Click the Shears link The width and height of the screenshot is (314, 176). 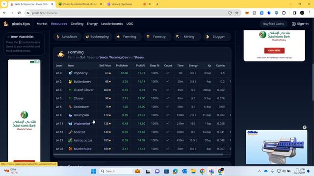click(139, 57)
